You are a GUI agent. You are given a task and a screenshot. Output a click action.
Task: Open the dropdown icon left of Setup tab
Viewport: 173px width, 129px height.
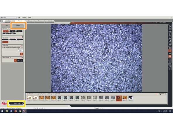(x=3, y=21)
